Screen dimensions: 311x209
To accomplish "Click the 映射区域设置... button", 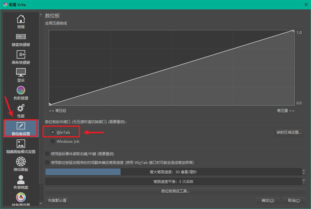I will pos(289,132).
